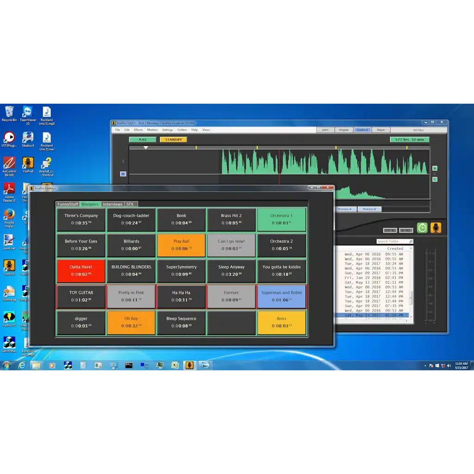474x474 pixels.
Task: Select the VST3Plugin desktop shortcut
Action: tap(9, 140)
